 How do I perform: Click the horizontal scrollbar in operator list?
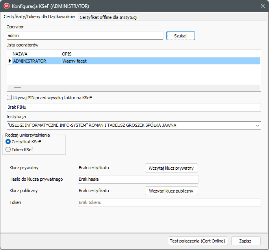pos(18,88)
